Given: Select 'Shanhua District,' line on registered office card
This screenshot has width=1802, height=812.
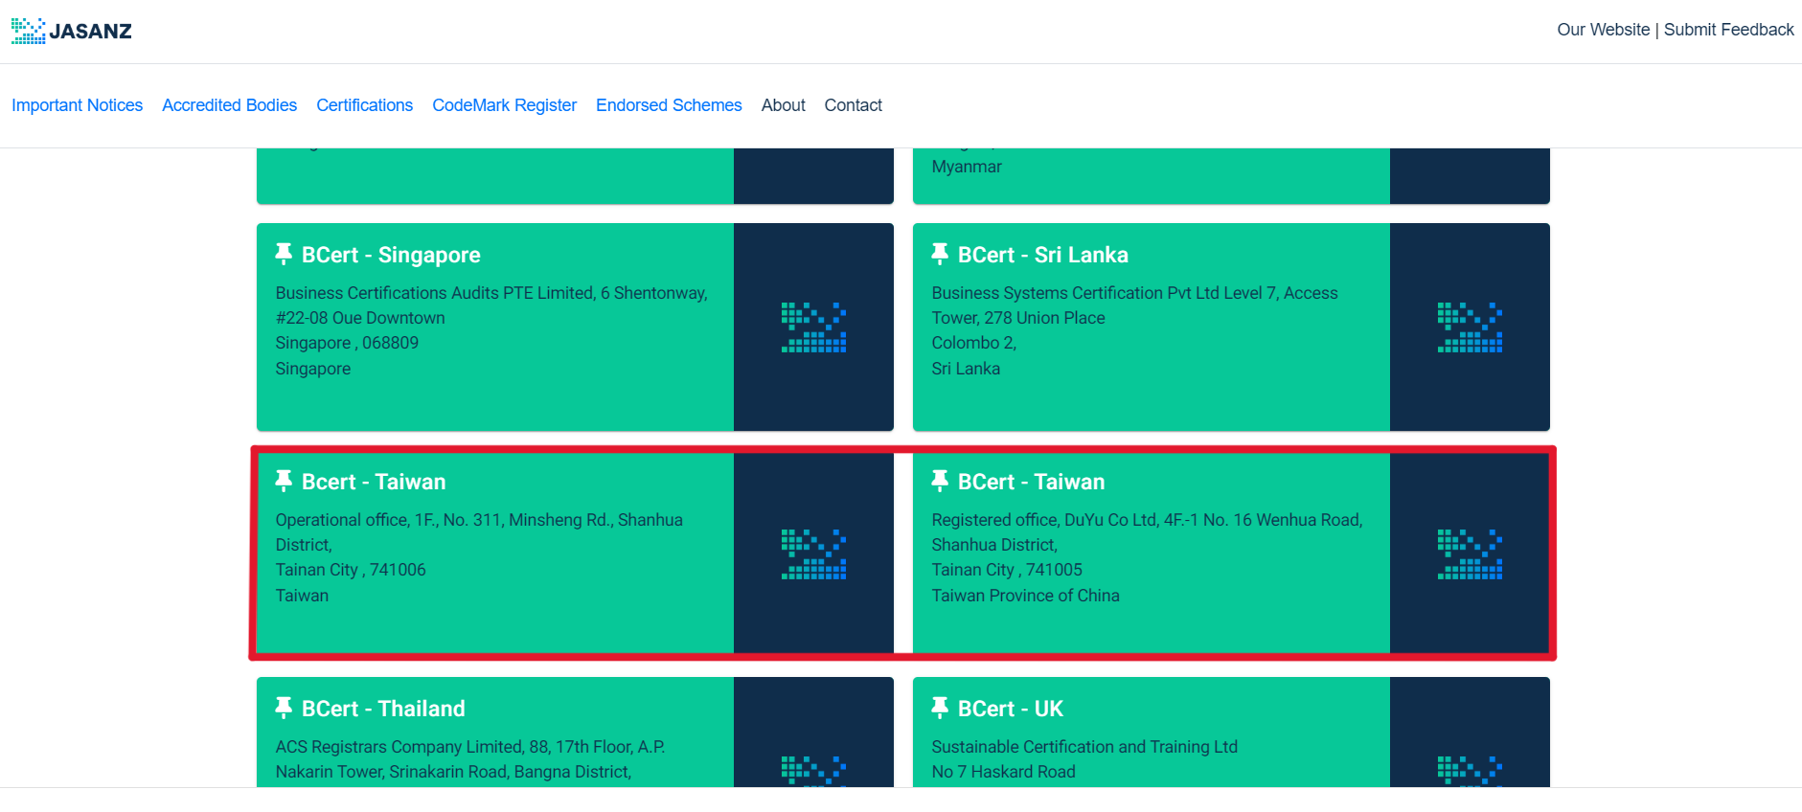Looking at the screenshot, I should point(994,545).
